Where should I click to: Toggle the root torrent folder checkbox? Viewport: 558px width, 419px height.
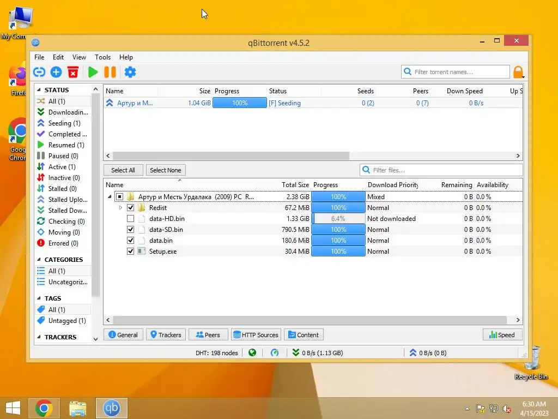pyautogui.click(x=119, y=196)
